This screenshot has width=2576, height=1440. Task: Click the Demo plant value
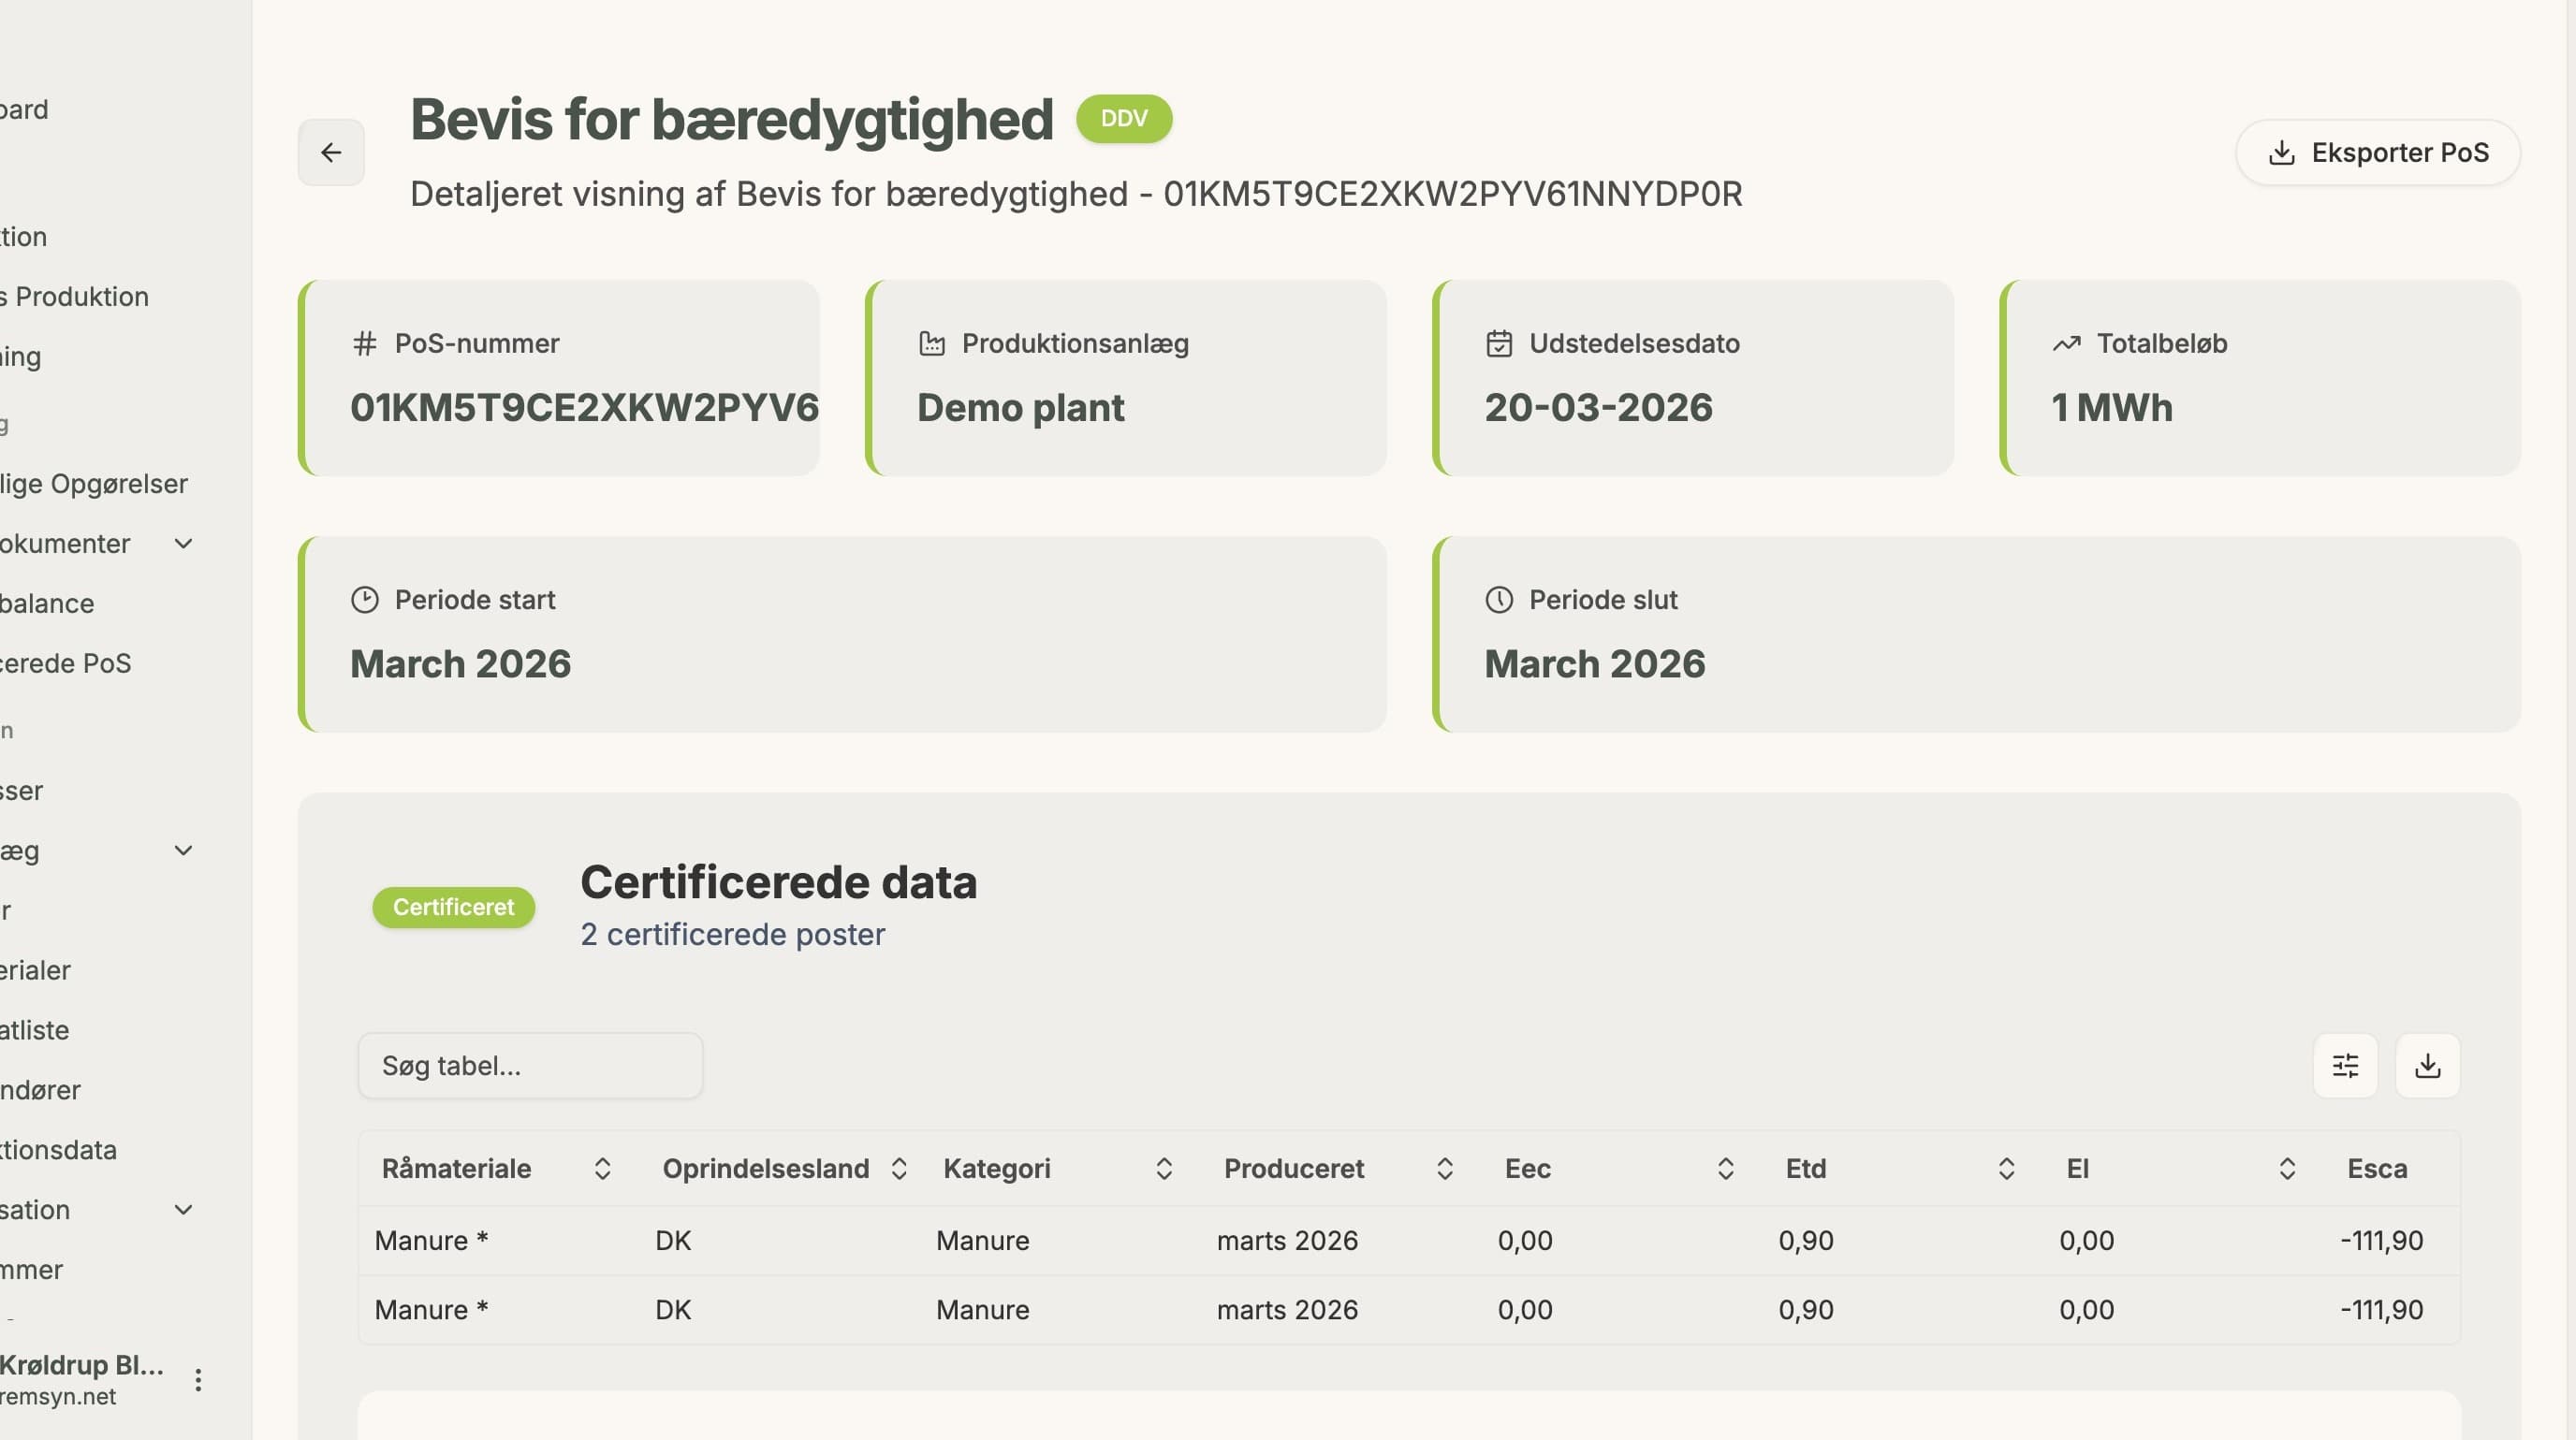pyautogui.click(x=1020, y=408)
